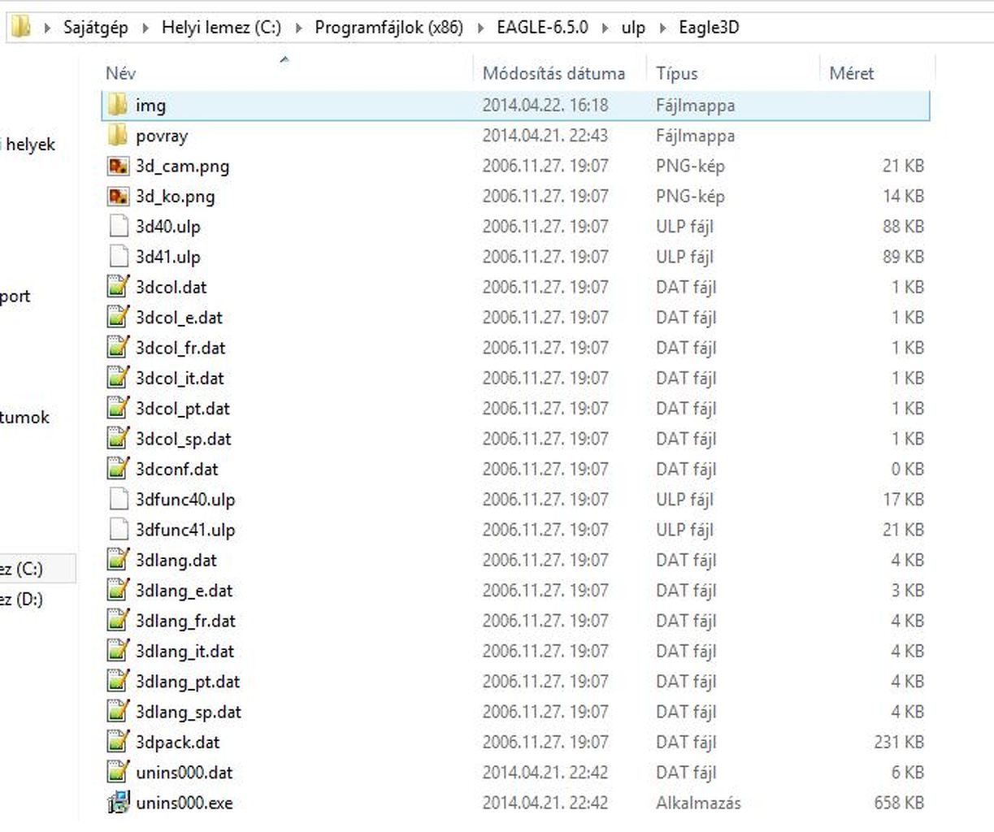Click the 3dlang_e.dat file icon
The height and width of the screenshot is (832, 994).
(119, 590)
